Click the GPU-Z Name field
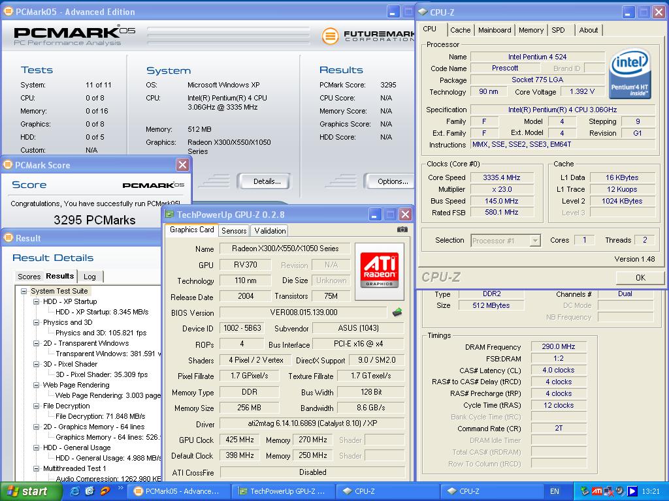This screenshot has height=501, width=669. tap(285, 249)
